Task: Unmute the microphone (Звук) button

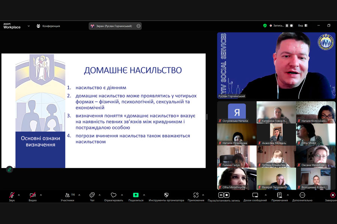Action: [x=12, y=195]
